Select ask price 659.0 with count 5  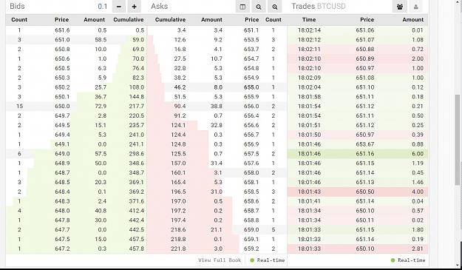251,229
